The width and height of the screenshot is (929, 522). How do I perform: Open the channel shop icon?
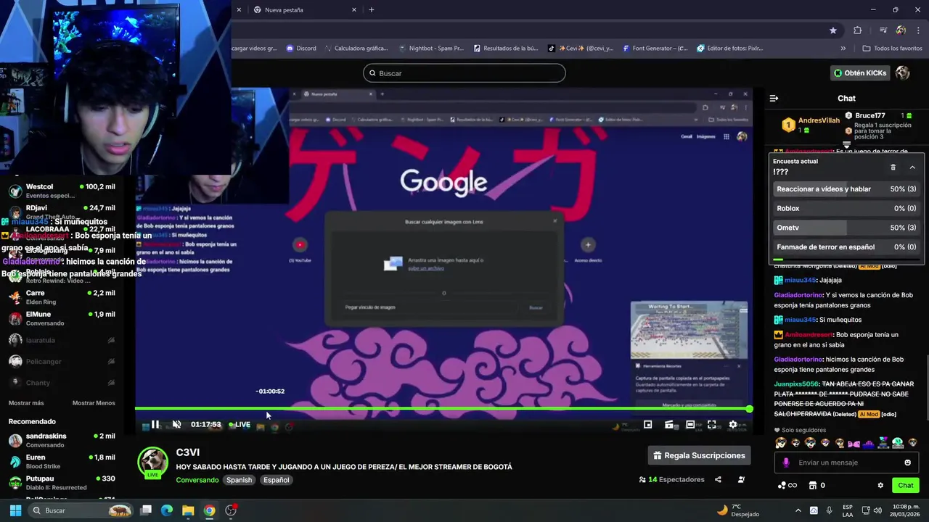(813, 485)
